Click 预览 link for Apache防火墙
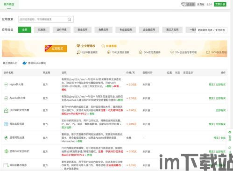 pos(211,98)
